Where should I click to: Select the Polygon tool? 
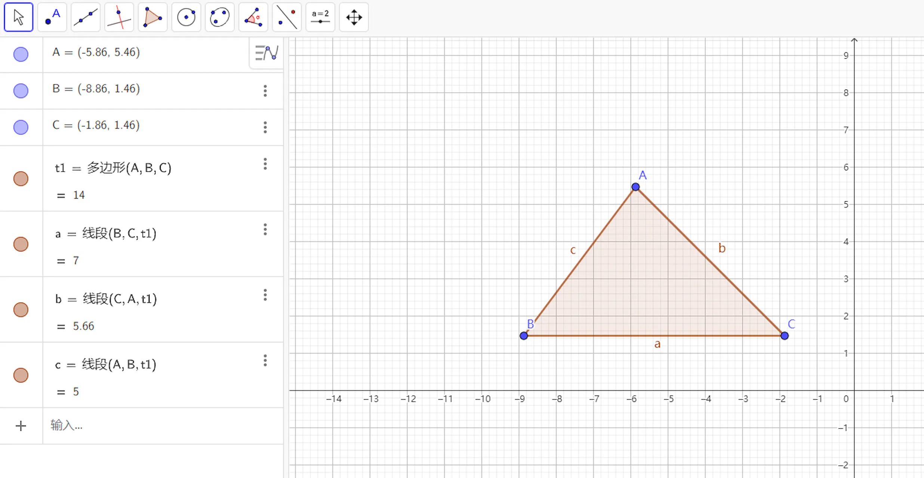[153, 17]
